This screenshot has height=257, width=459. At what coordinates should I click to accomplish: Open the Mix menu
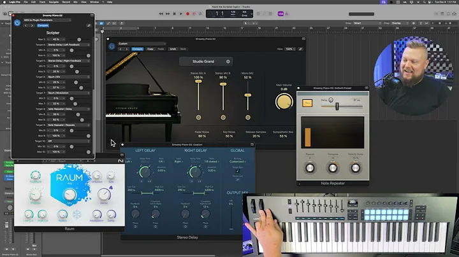tap(75, 2)
